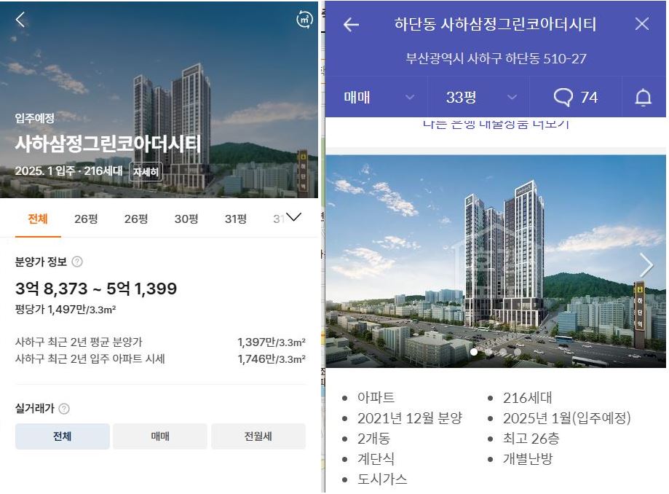Switch to the 31평 tab
The width and height of the screenshot is (669, 494).
(236, 219)
